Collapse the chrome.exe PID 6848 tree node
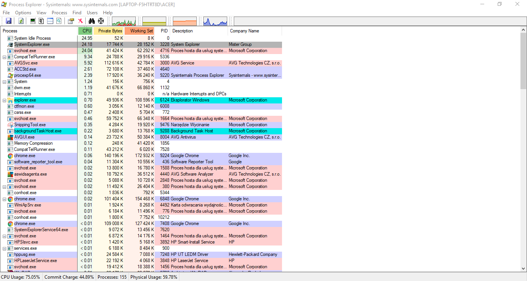Screen dimensions: 527x281 click(x=4, y=199)
